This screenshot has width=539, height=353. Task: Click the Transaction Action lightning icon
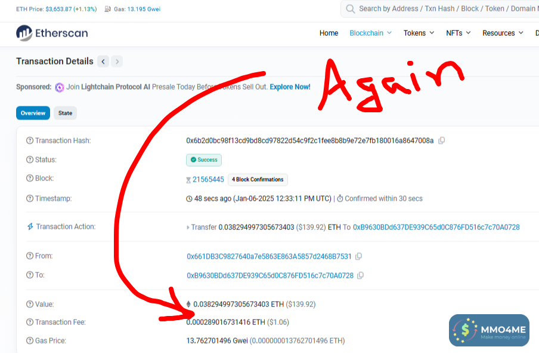30,226
